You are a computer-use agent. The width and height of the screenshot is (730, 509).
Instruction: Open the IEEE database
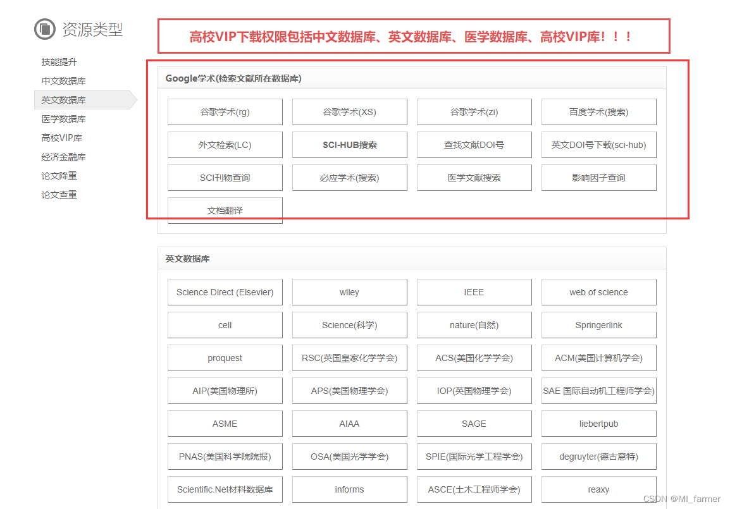[x=474, y=292]
